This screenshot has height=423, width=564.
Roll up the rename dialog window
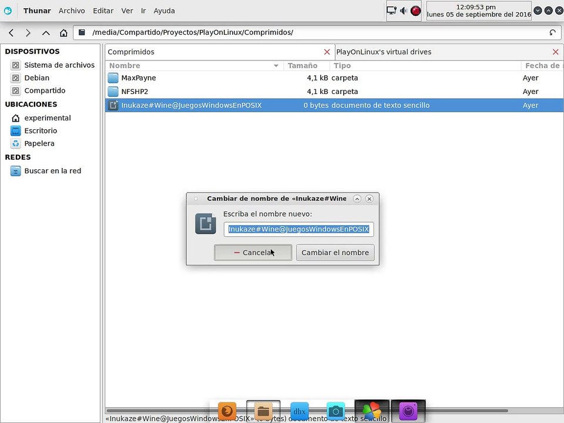point(357,199)
